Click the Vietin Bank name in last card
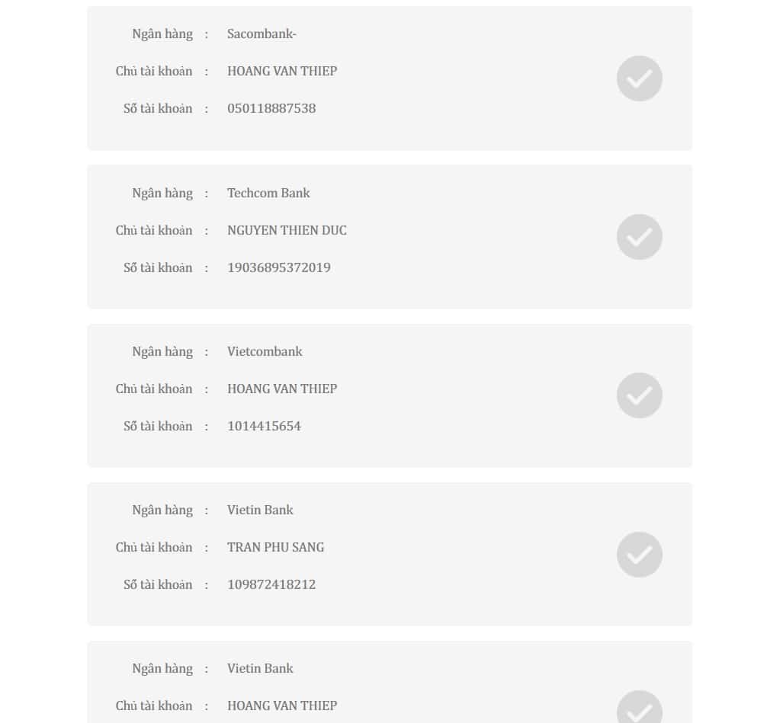 [260, 668]
